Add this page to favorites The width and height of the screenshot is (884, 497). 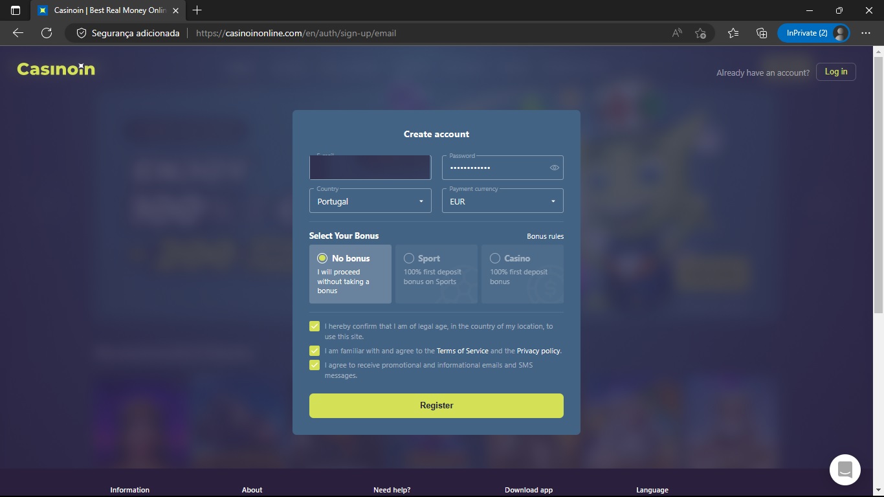click(x=700, y=33)
